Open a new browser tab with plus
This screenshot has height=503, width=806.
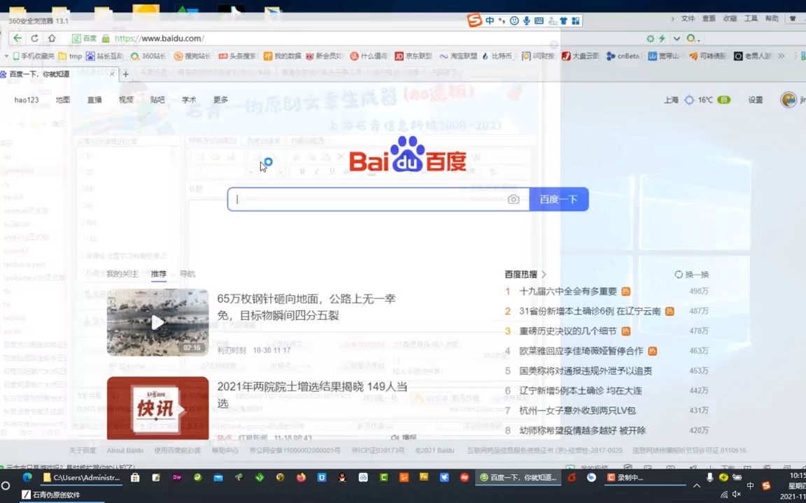[125, 74]
